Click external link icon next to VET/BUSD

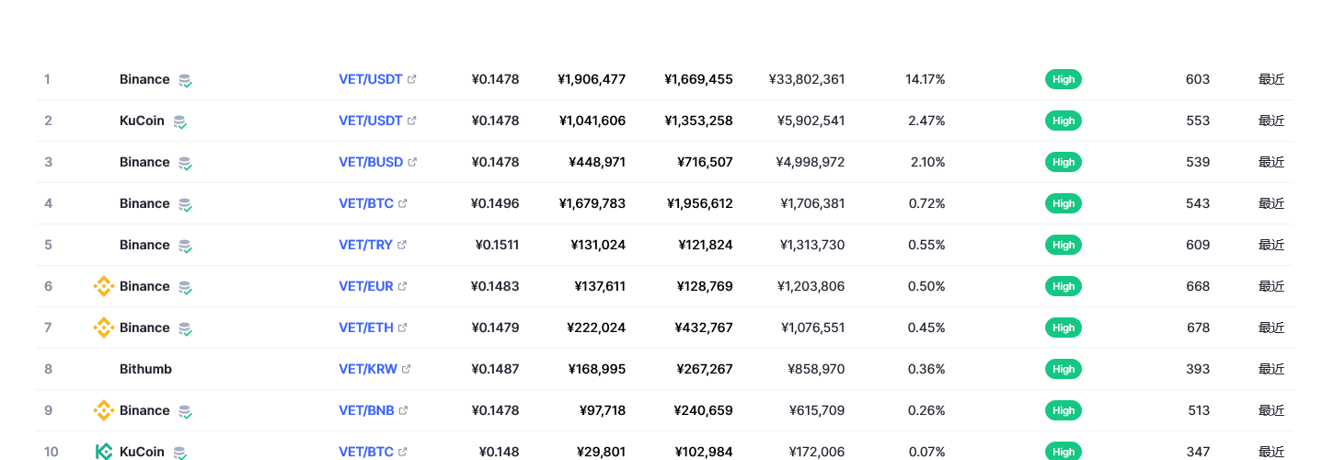click(x=412, y=162)
